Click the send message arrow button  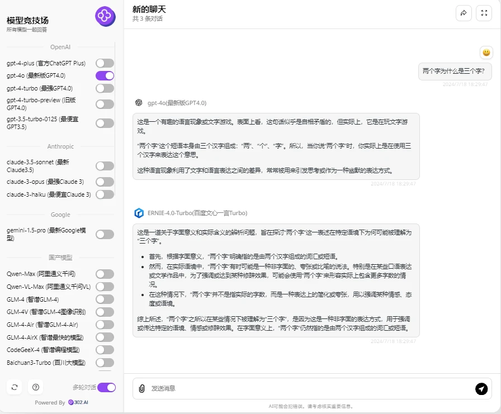(x=481, y=388)
